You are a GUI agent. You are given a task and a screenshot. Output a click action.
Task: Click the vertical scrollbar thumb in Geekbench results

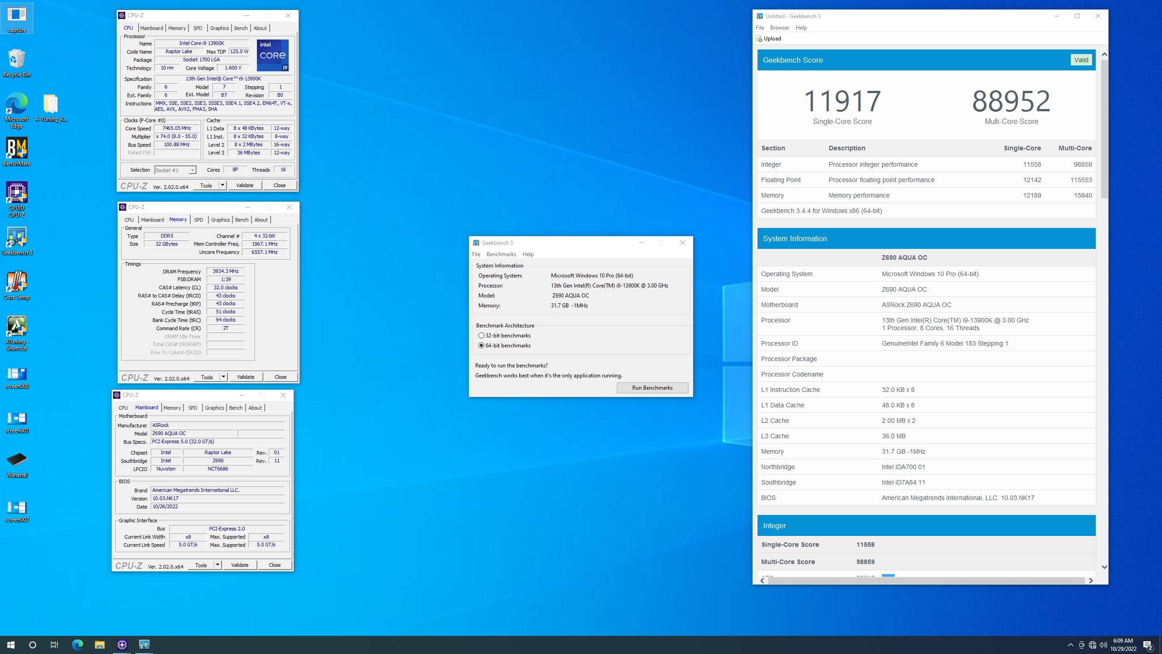point(1104,129)
